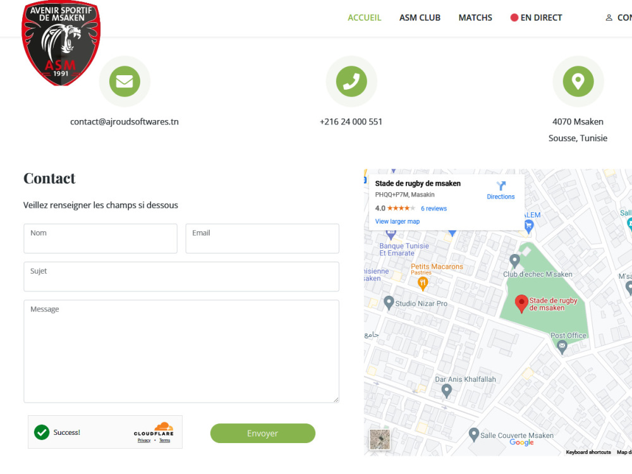Click the Directions arrow icon on map card
This screenshot has width=632, height=474.
pos(501,186)
